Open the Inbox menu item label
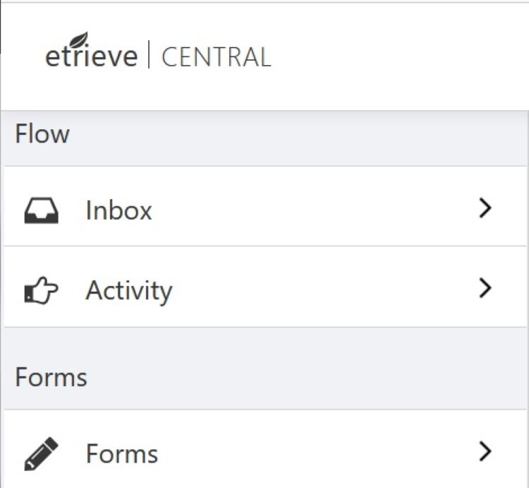The height and width of the screenshot is (488, 529). pyautogui.click(x=118, y=210)
